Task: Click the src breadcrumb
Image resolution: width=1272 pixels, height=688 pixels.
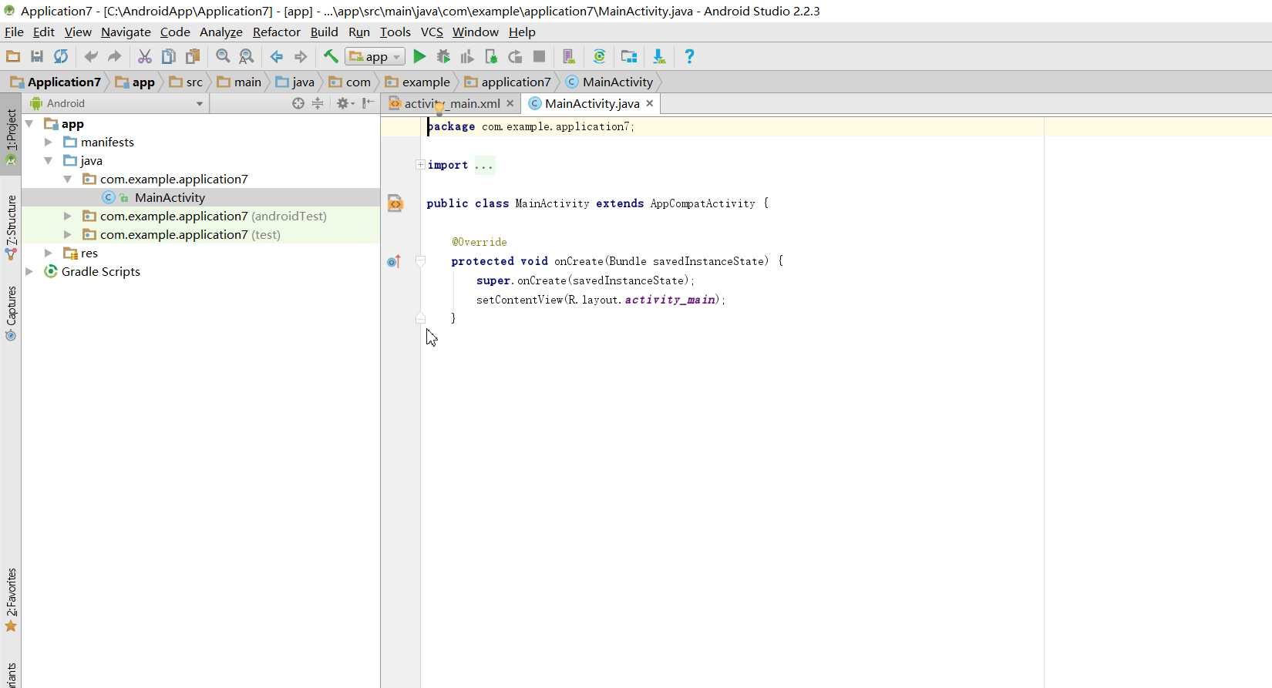Action: point(187,82)
